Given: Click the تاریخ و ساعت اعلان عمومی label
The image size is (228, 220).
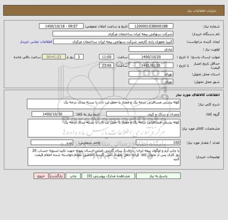Looking at the screenshot, I should pyautogui.click(x=106, y=26).
